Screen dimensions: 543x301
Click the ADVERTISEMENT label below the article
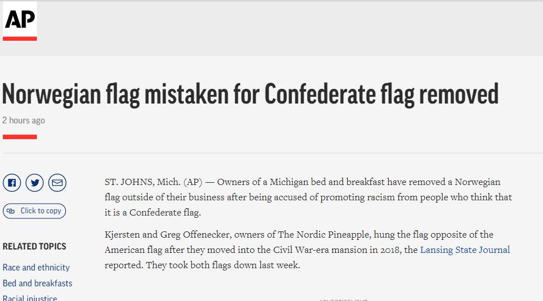343,300
